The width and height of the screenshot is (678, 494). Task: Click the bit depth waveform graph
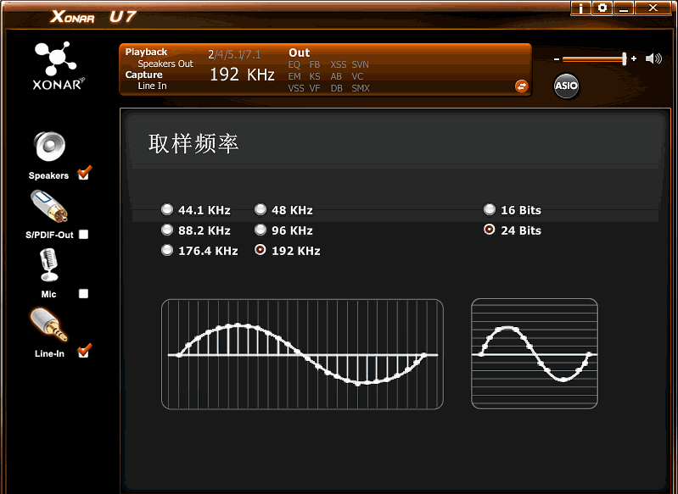click(535, 353)
